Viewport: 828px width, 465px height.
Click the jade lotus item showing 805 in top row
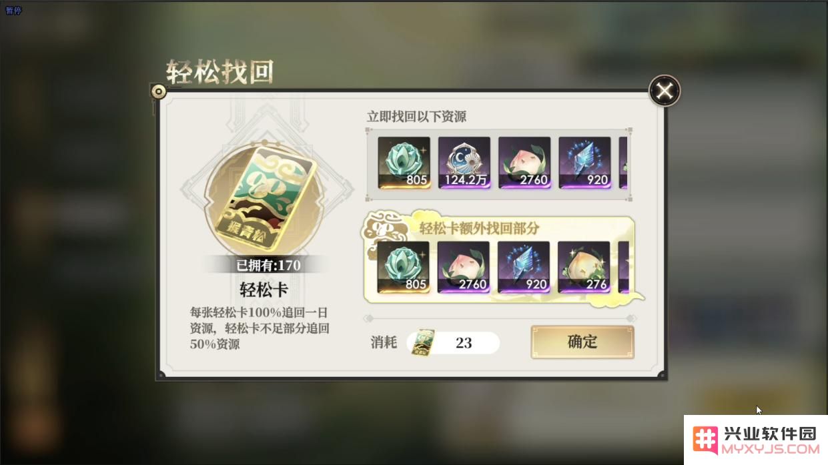coord(404,163)
